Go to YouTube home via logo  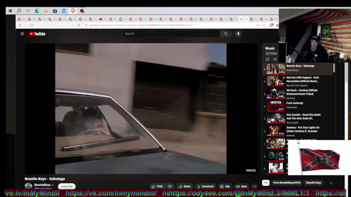tap(37, 34)
